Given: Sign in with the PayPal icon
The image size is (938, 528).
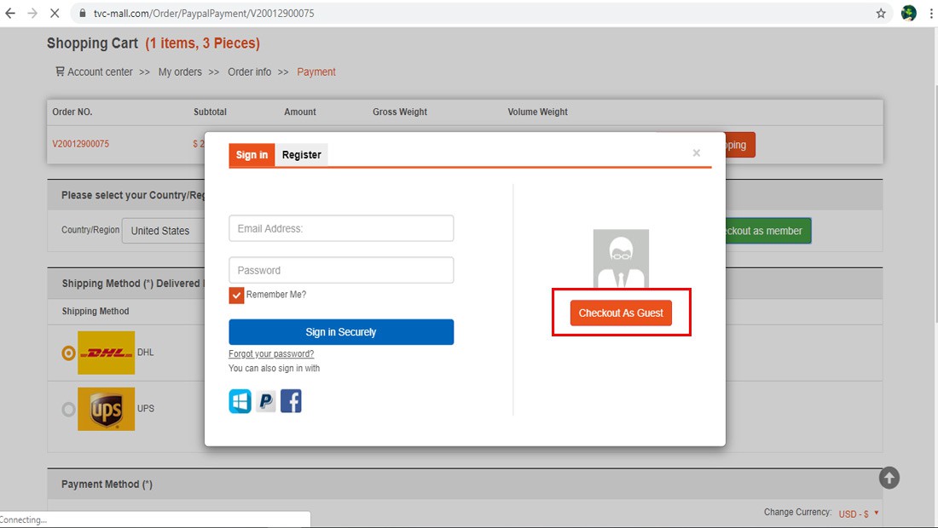Looking at the screenshot, I should [x=266, y=401].
